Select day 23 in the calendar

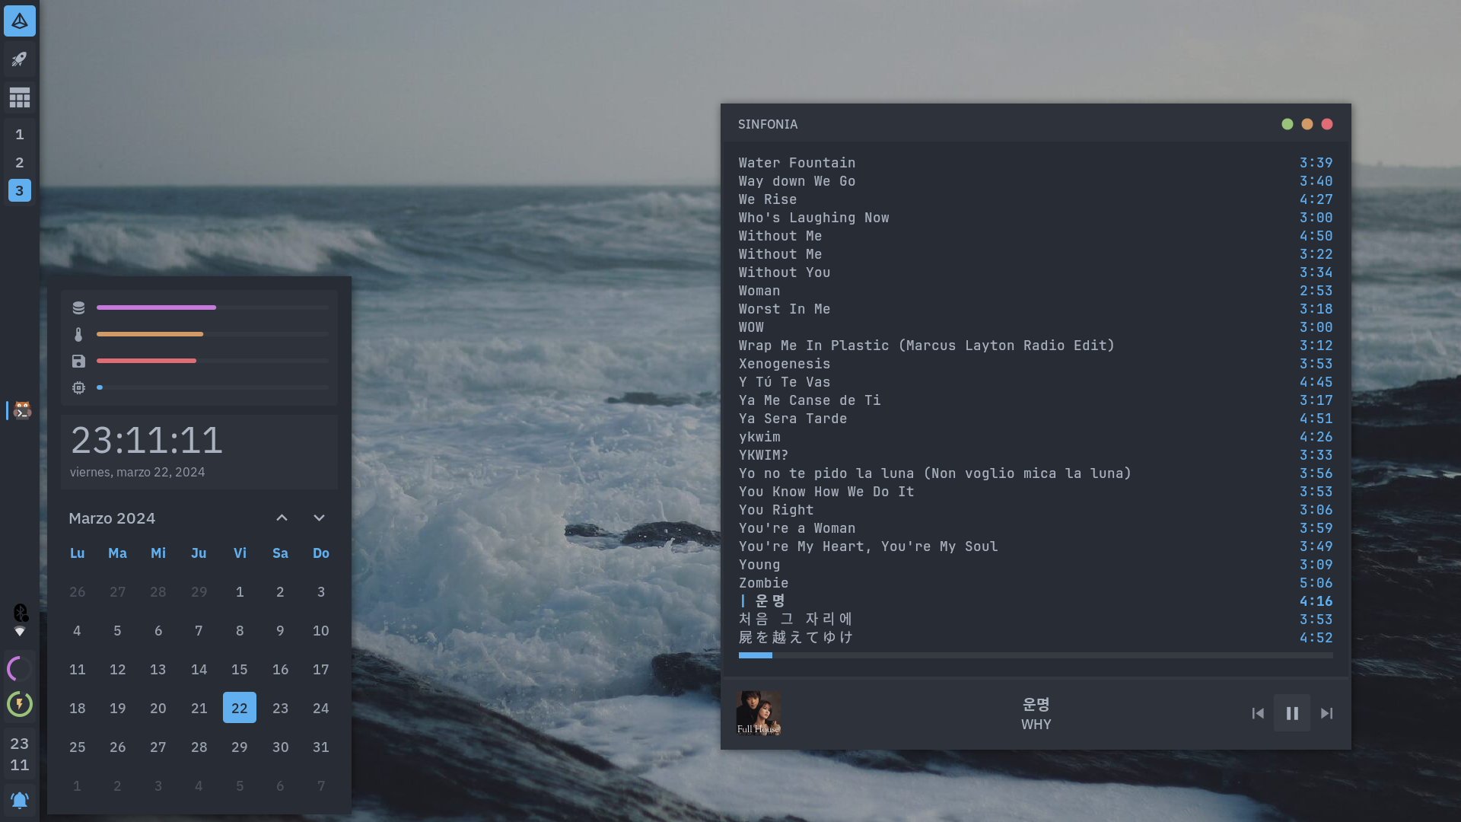[280, 709]
